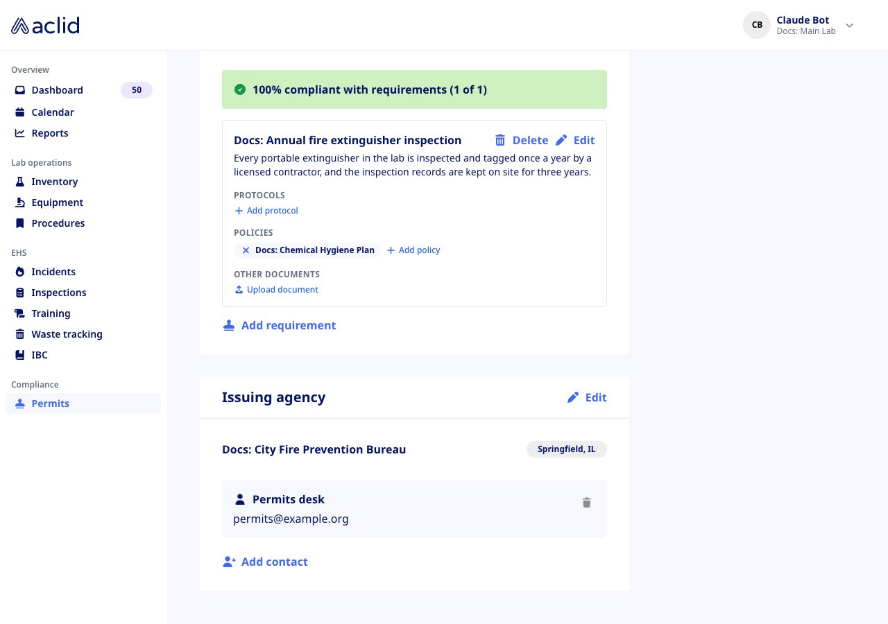Click the permits@example.org email text
This screenshot has height=624, width=888.
[291, 519]
